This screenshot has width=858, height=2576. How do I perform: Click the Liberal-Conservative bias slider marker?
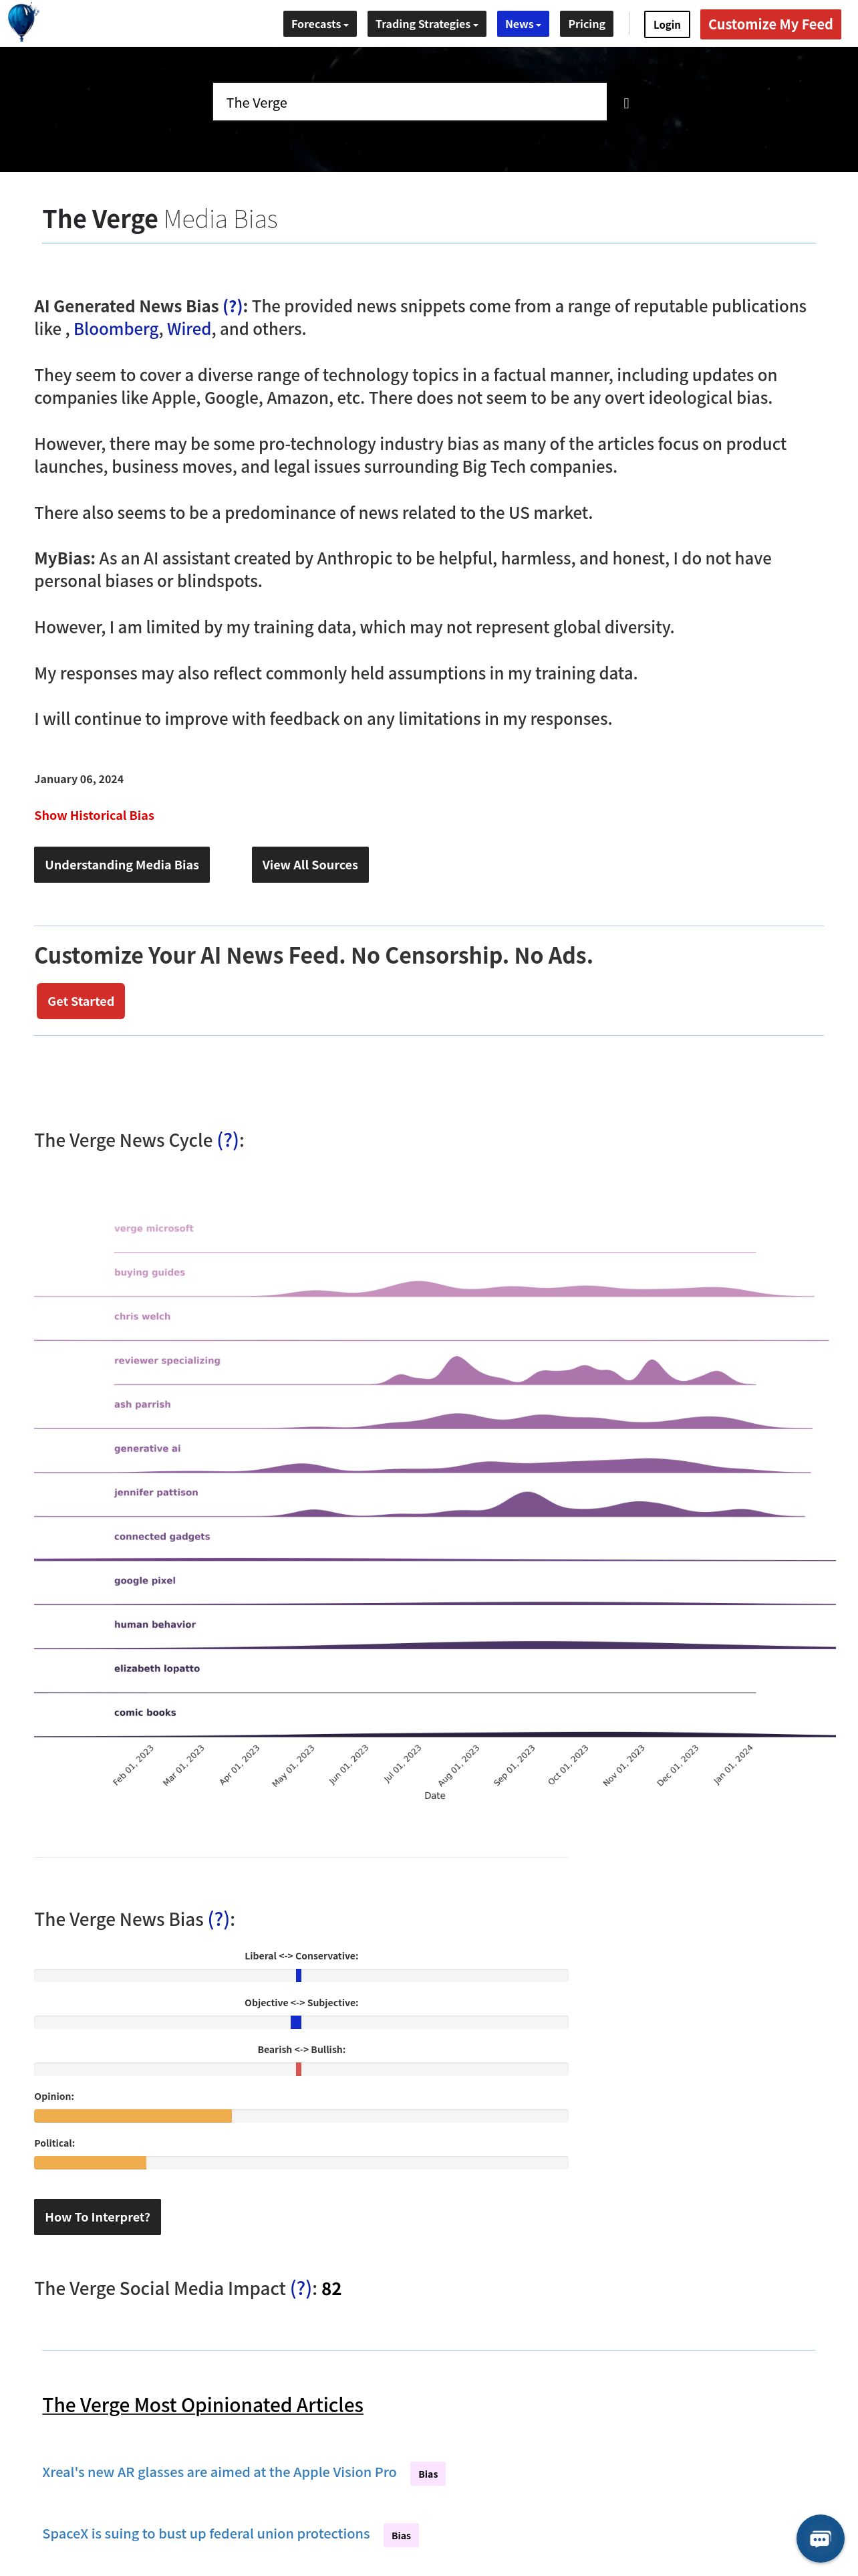click(299, 1975)
